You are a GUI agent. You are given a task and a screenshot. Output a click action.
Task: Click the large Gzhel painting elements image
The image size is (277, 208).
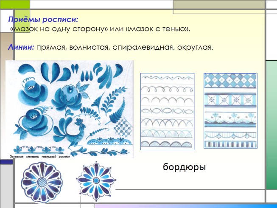pos(70,108)
